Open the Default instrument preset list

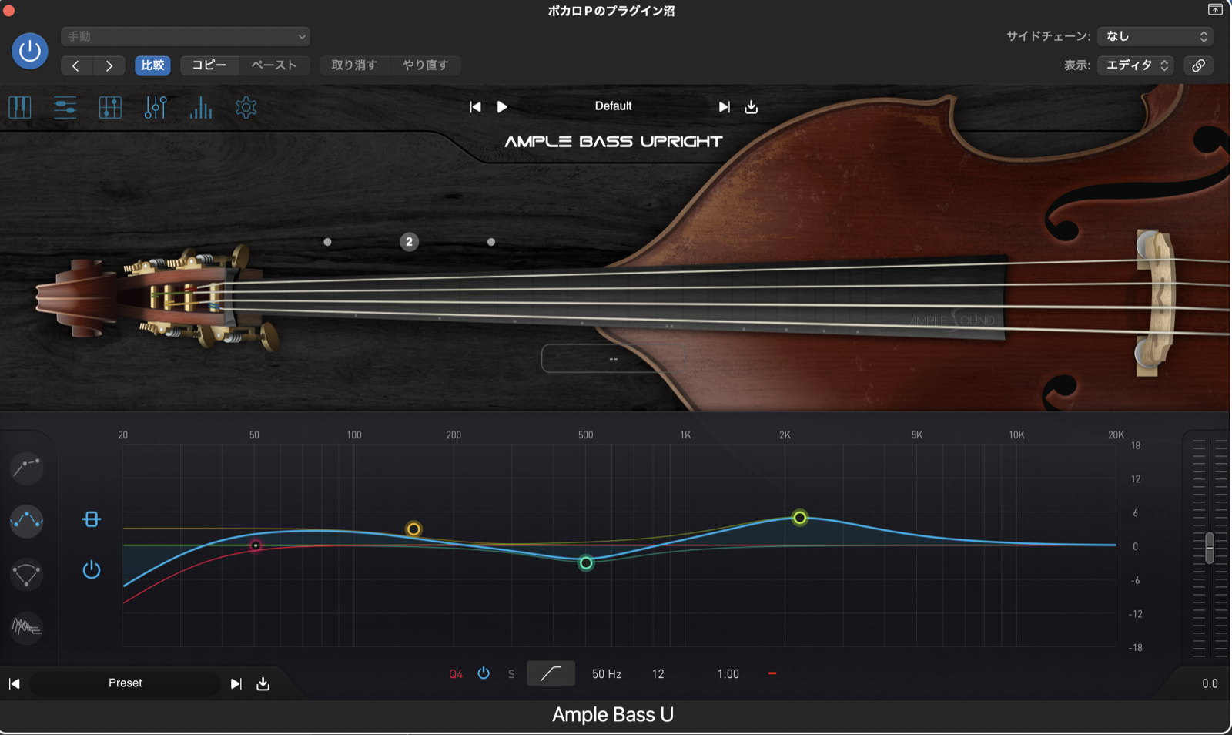coord(613,106)
